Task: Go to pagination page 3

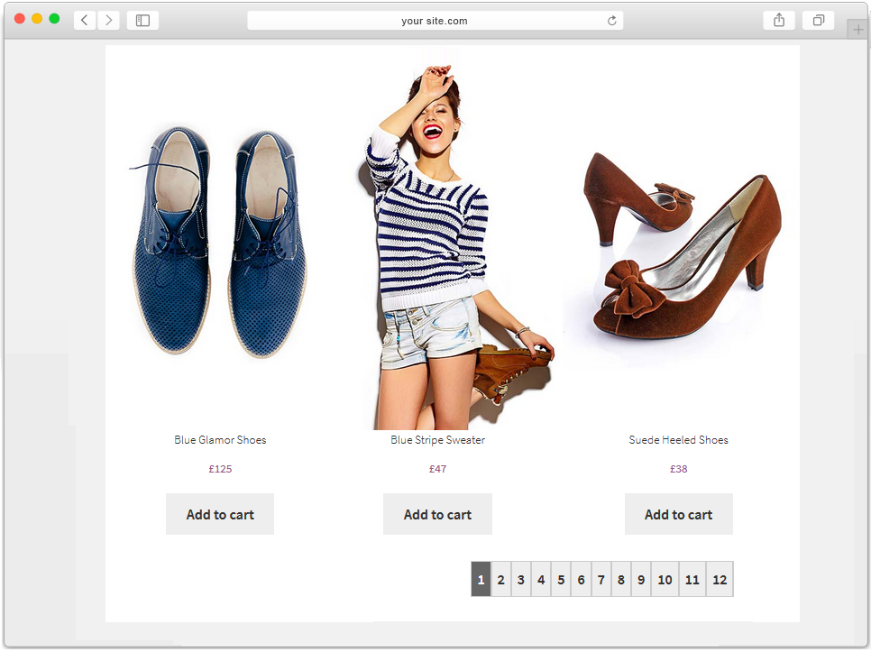Action: coord(521,579)
